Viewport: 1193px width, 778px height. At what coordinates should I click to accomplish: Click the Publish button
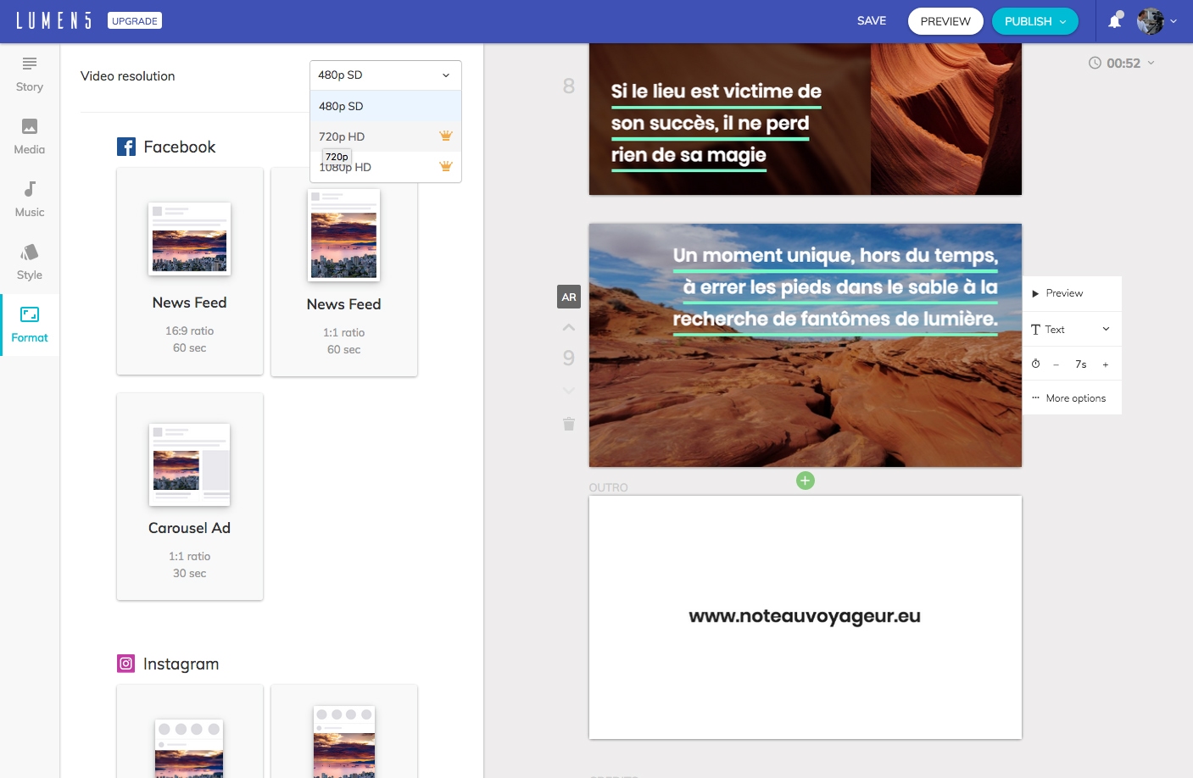pyautogui.click(x=1034, y=21)
